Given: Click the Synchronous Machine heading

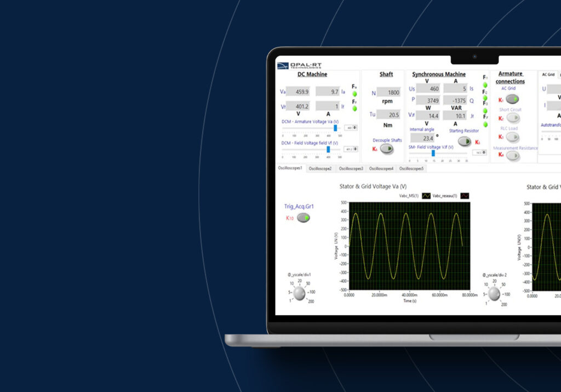Looking at the screenshot, I should click(x=439, y=74).
